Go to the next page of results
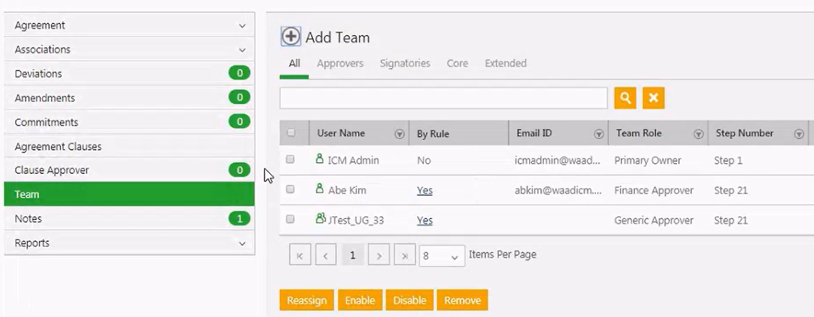This screenshot has height=317, width=814. coord(379,256)
